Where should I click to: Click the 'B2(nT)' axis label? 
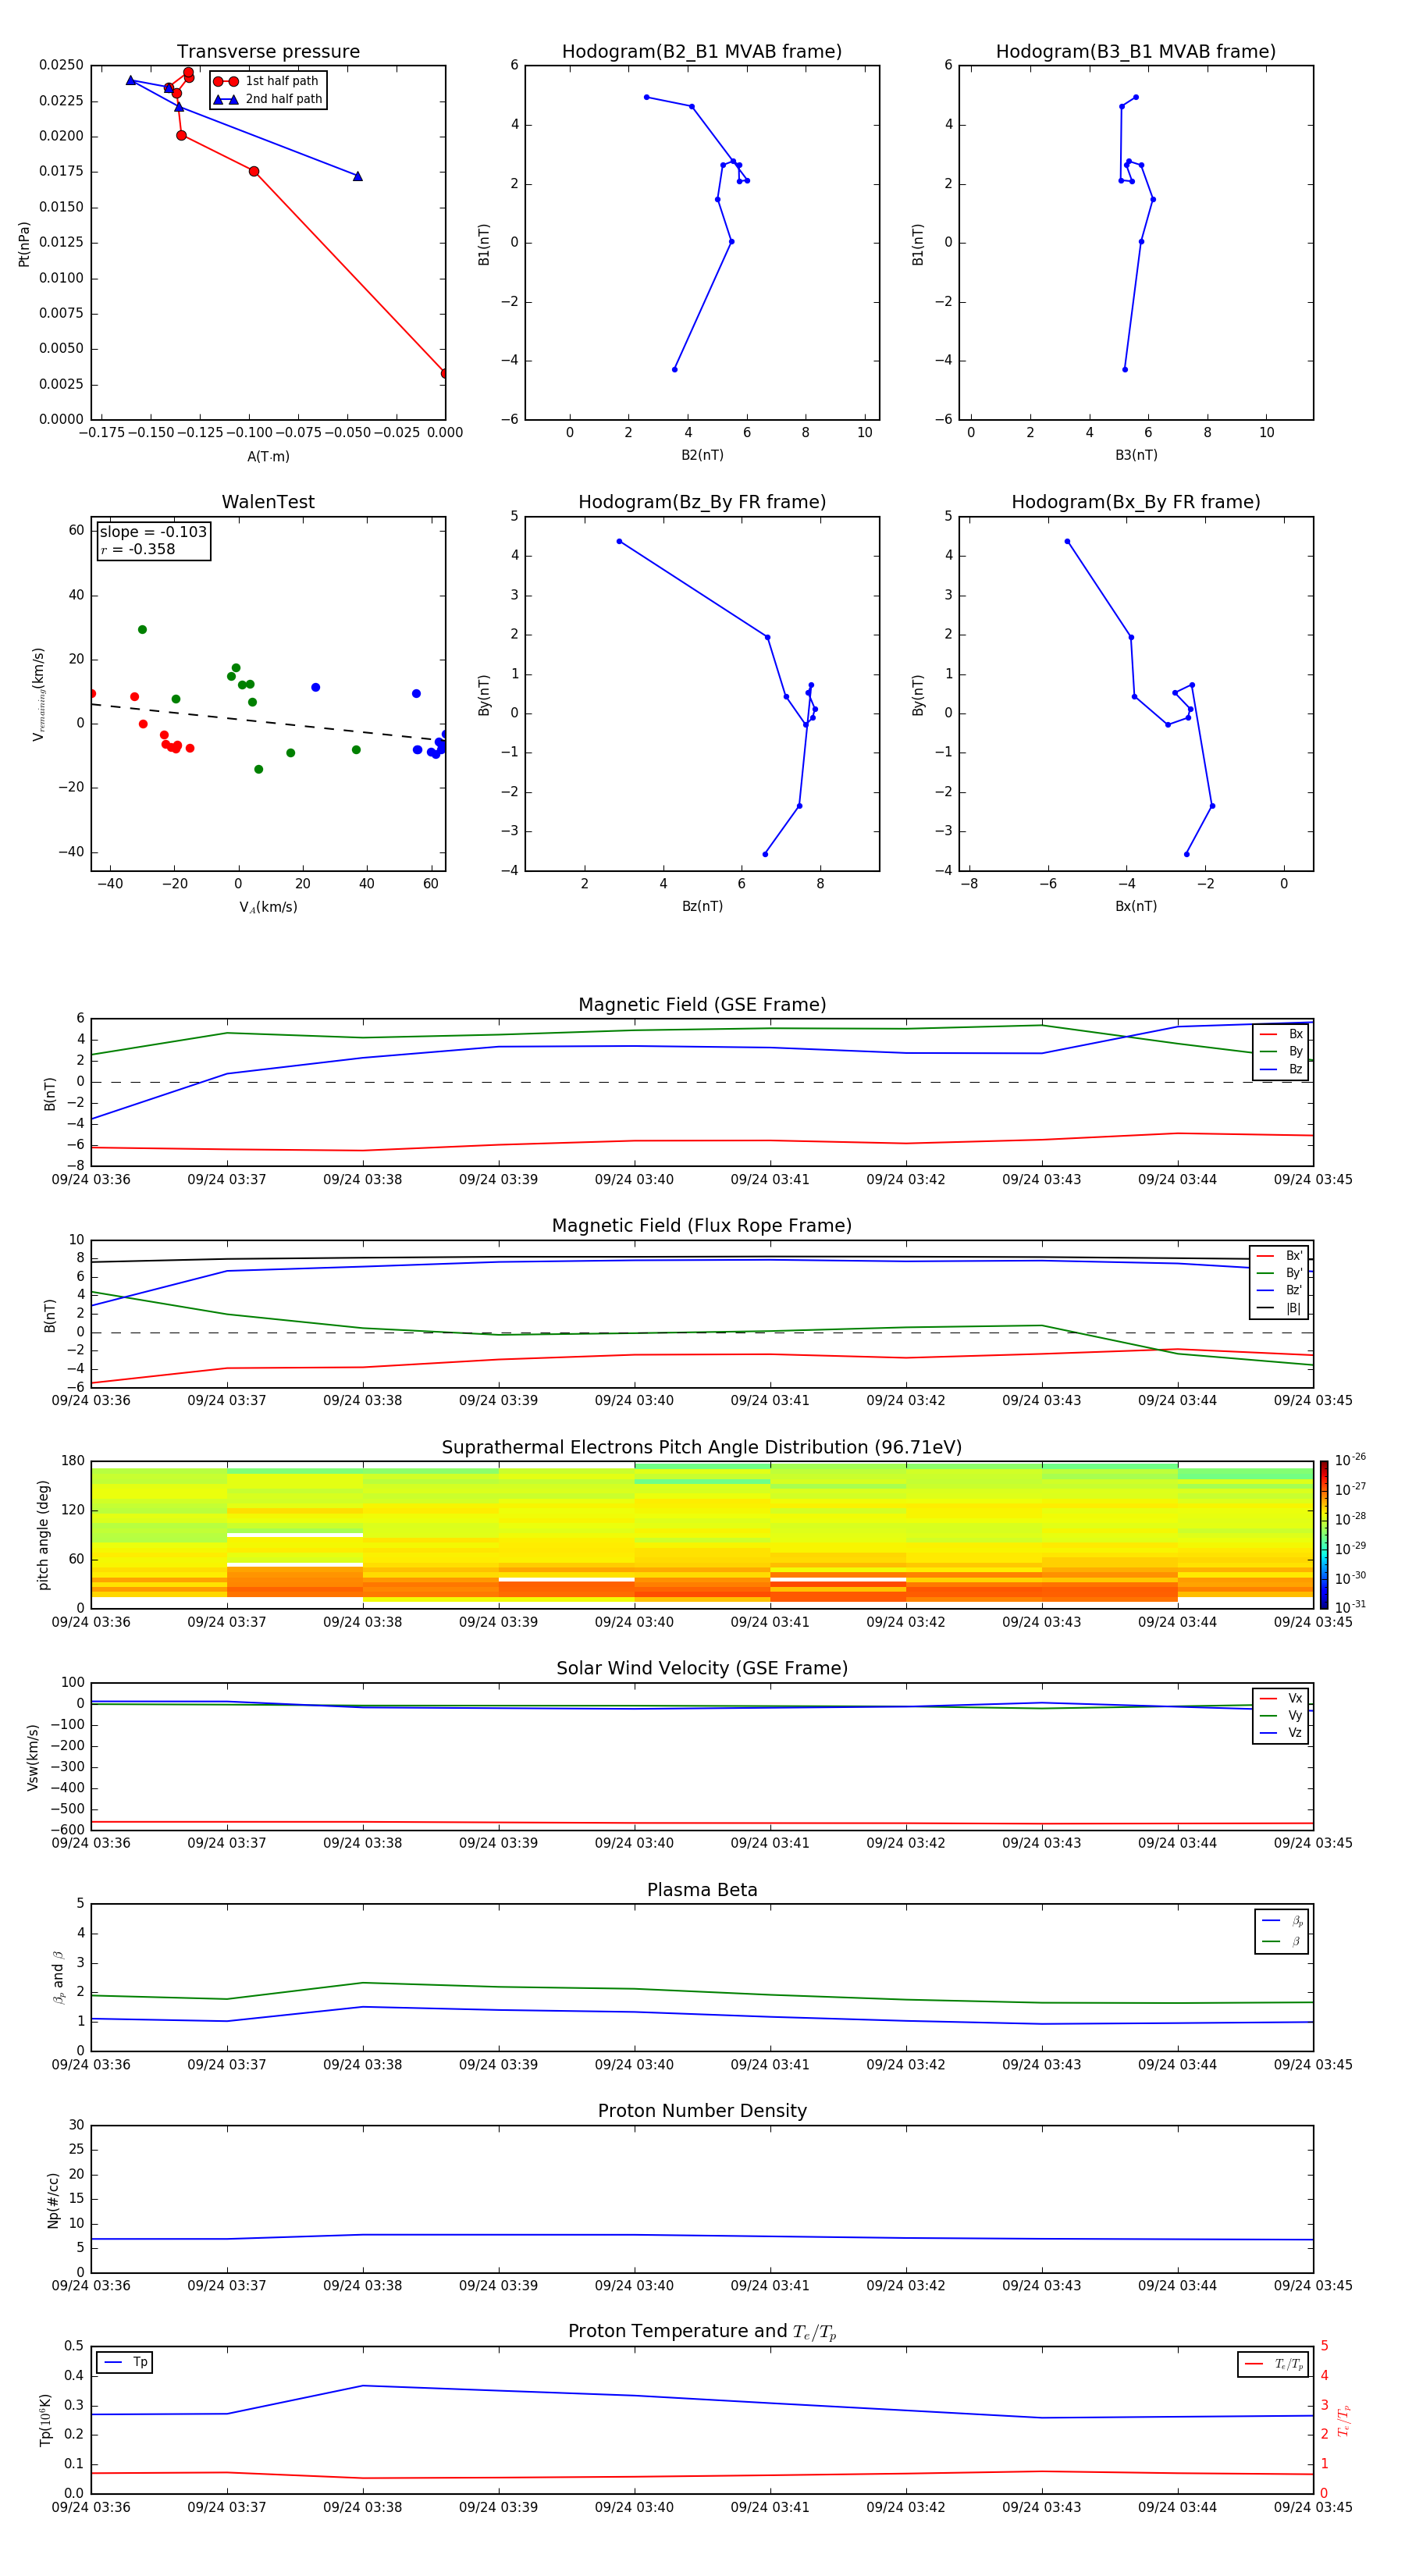(702, 455)
